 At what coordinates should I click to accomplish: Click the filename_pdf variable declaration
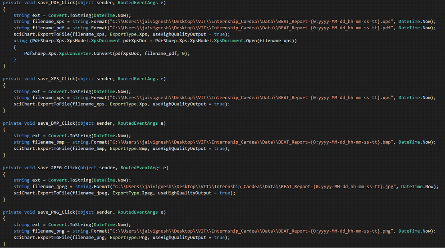click(48, 28)
